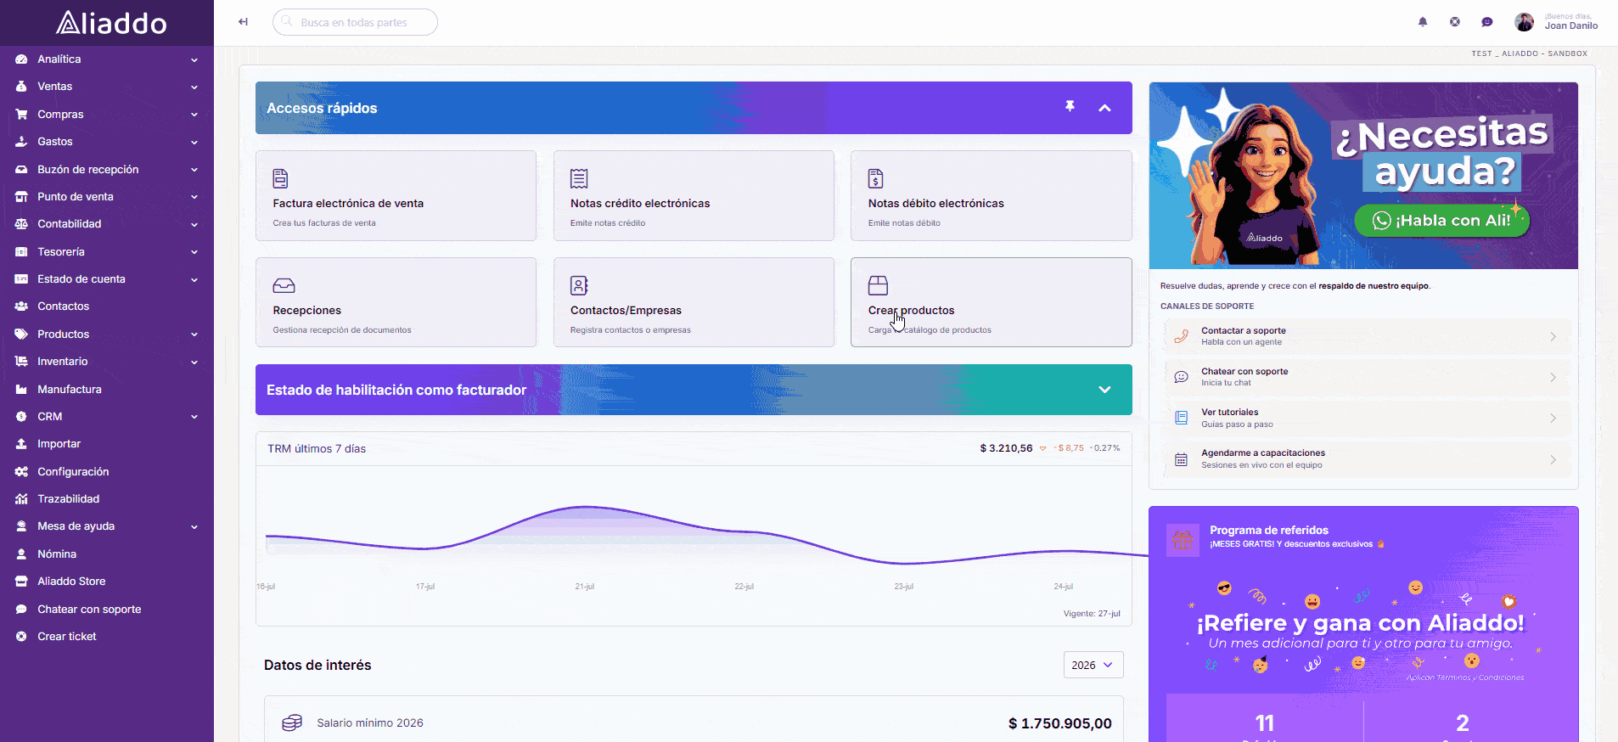Click the Contactar a soporte phone icon
Screen dimensions: 1618x742
(x=1181, y=336)
